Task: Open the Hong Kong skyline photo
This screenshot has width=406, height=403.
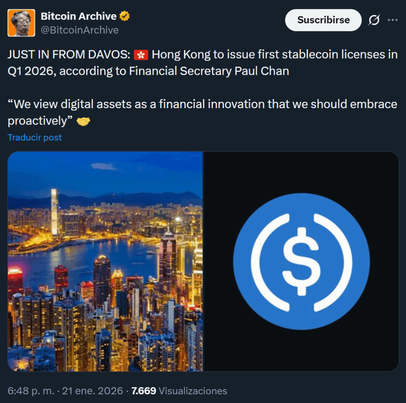Action: tap(105, 261)
